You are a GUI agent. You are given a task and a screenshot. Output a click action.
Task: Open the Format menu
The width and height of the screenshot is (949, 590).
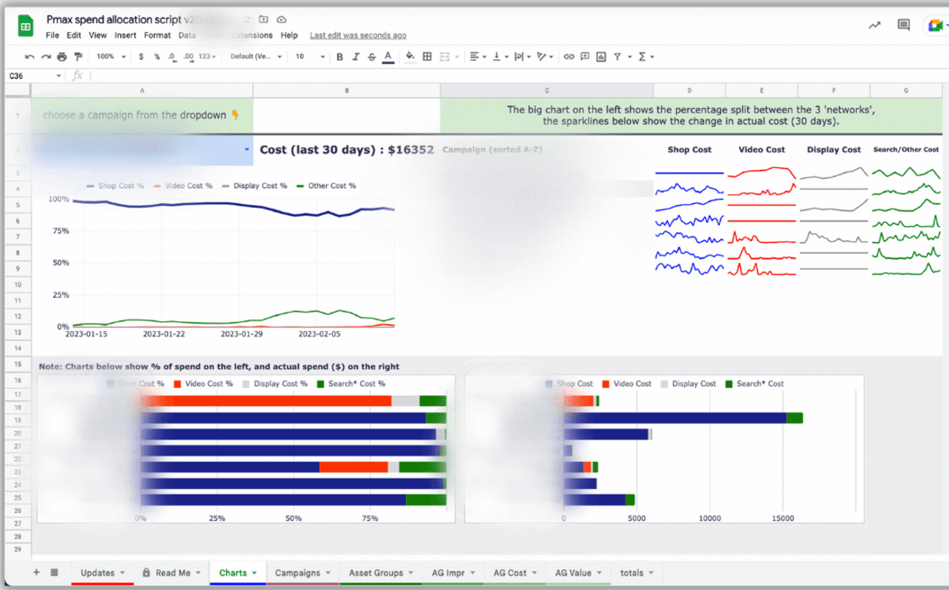(157, 36)
